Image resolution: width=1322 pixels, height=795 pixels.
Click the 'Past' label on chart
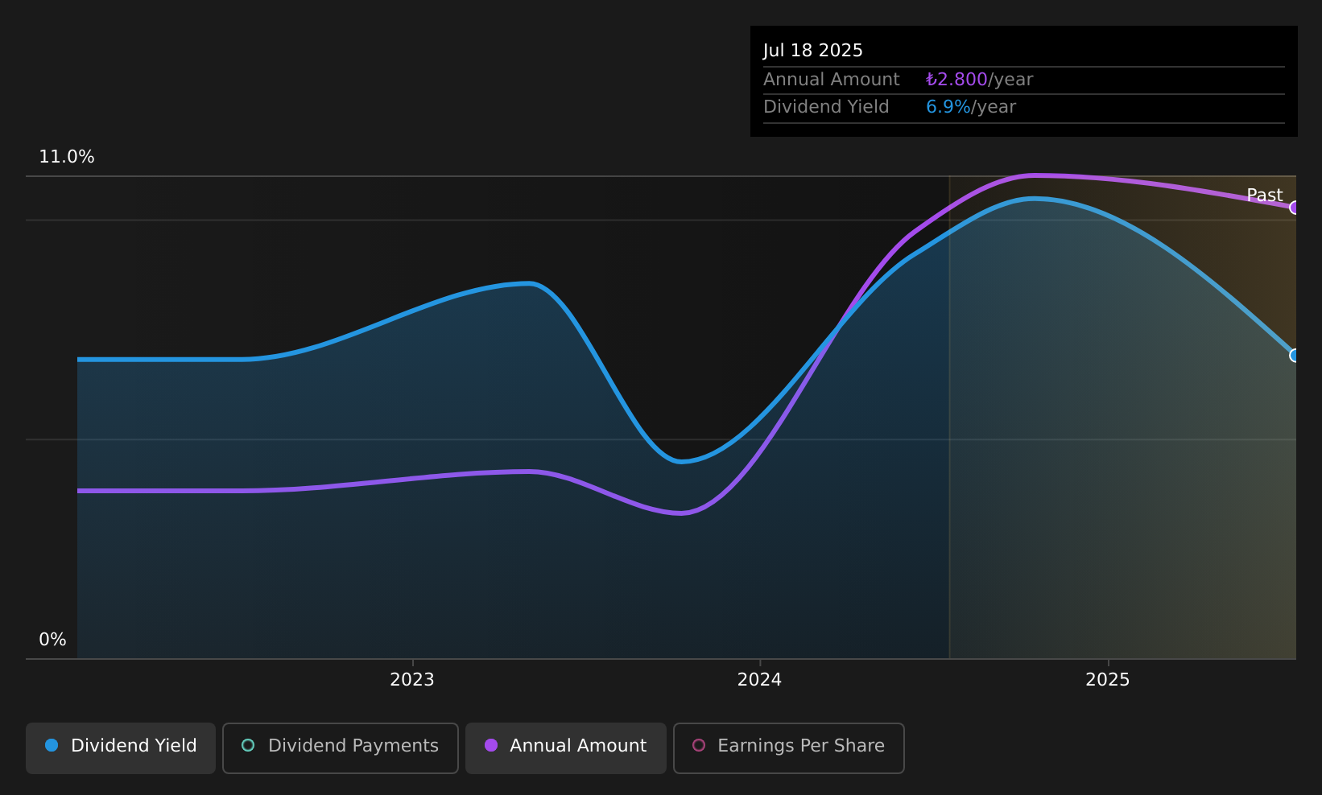[x=1265, y=195]
